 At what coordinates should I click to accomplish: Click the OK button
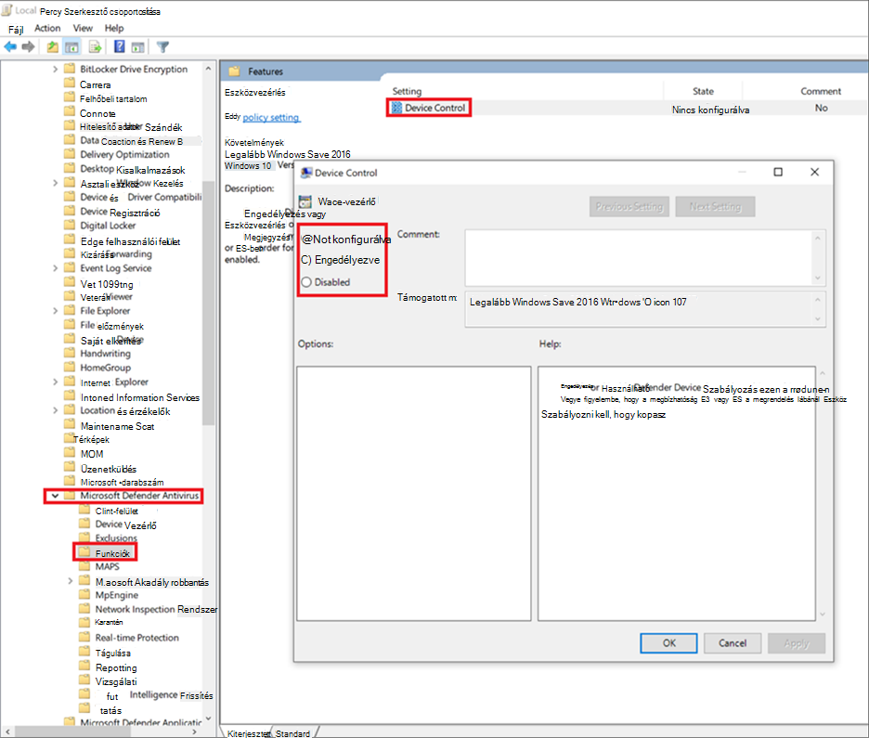[669, 643]
